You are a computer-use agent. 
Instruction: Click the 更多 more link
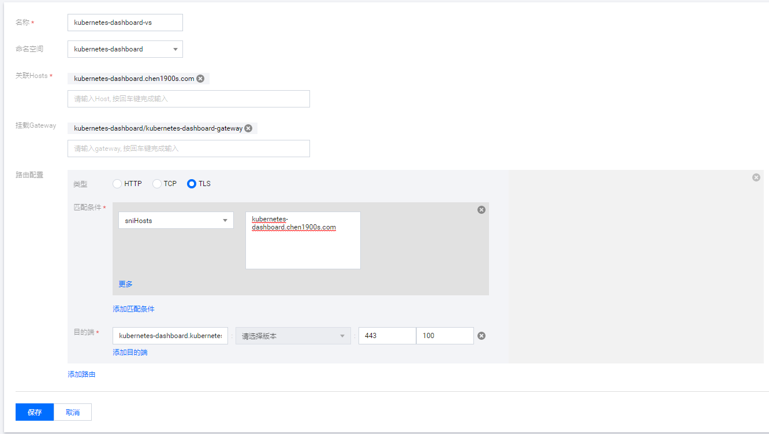click(125, 284)
